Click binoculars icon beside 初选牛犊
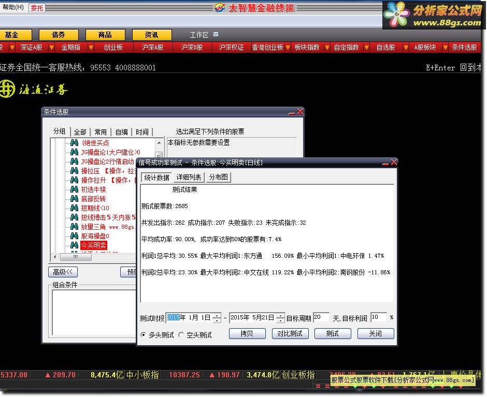The image size is (487, 397). click(74, 189)
